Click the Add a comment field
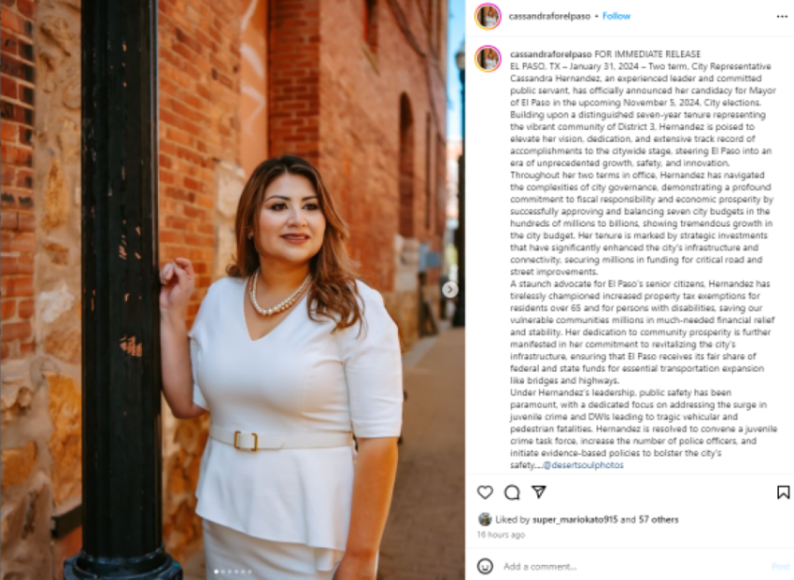 pyautogui.click(x=633, y=566)
